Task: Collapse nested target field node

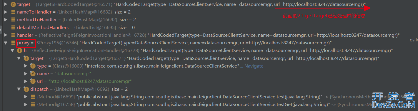Action: [19, 58]
